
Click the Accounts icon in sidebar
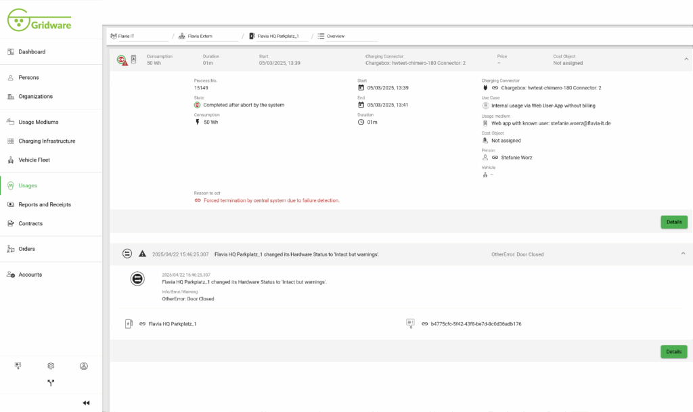coord(11,275)
